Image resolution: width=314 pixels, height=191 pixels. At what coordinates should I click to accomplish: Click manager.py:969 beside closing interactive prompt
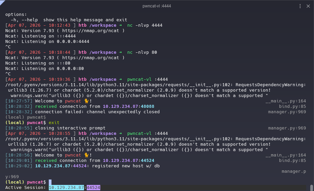point(287,128)
